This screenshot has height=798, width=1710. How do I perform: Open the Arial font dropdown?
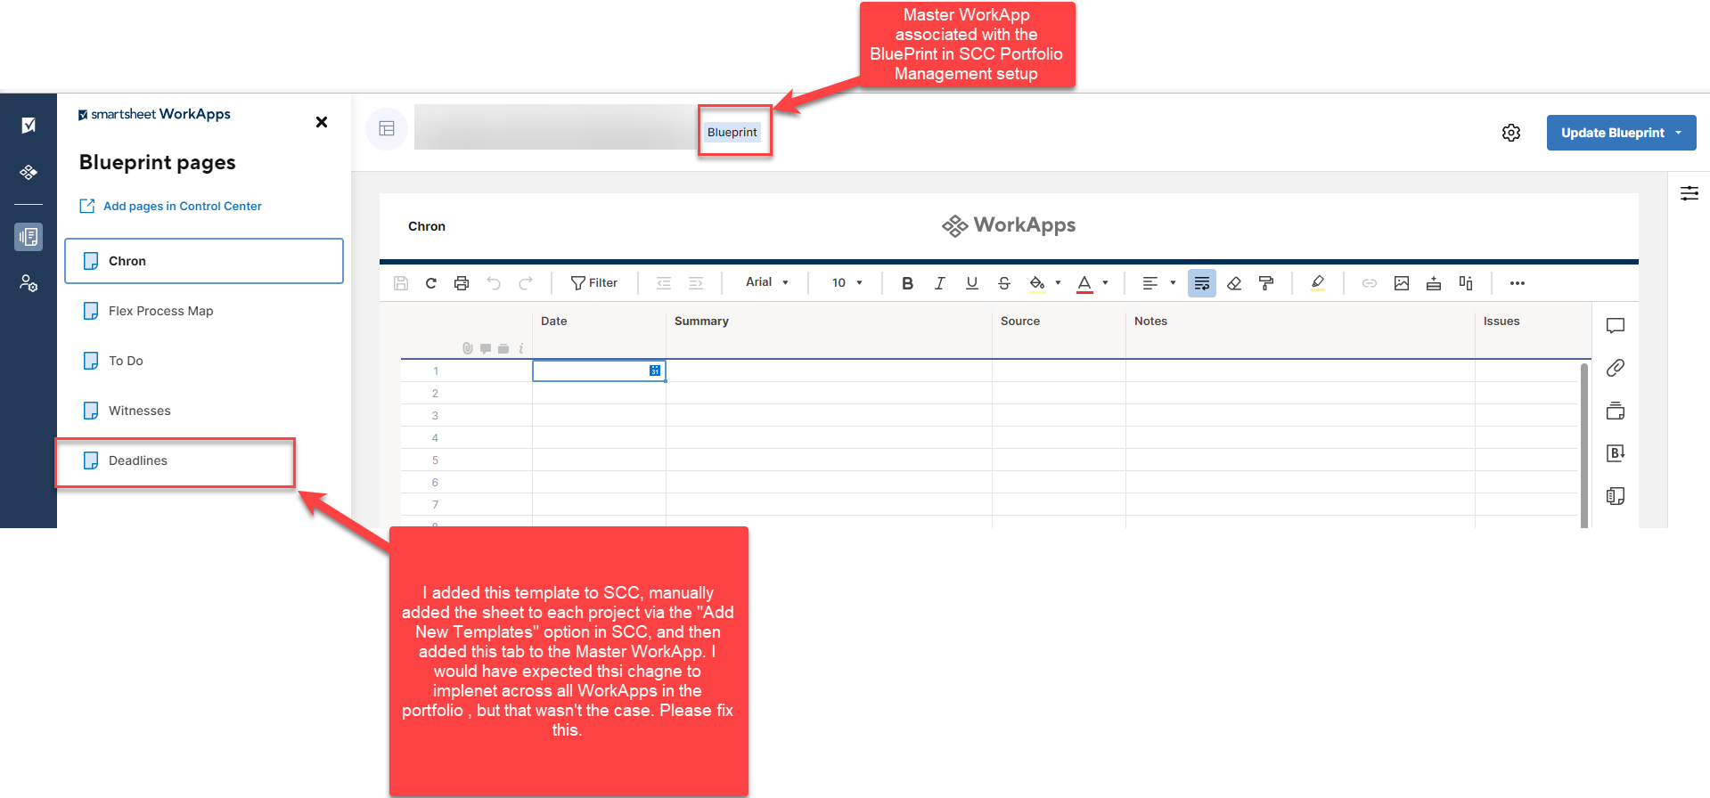pos(767,282)
